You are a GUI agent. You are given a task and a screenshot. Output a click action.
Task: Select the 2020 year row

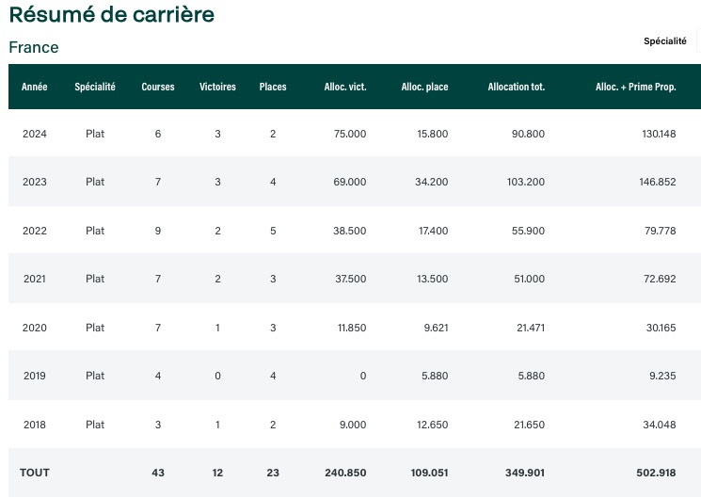coord(355,327)
